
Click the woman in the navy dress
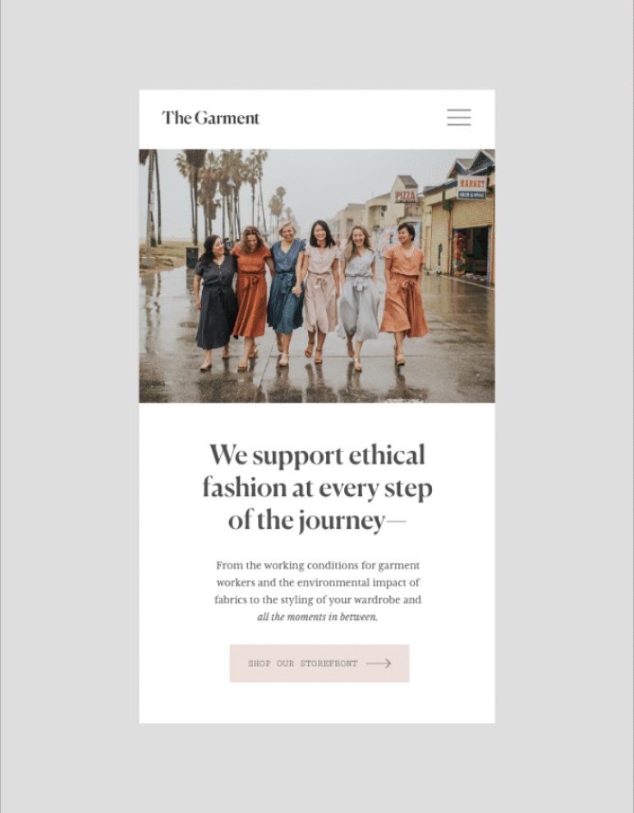(x=215, y=301)
